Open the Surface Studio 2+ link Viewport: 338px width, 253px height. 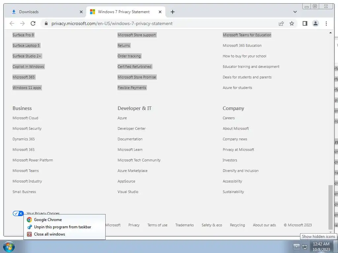pos(27,56)
